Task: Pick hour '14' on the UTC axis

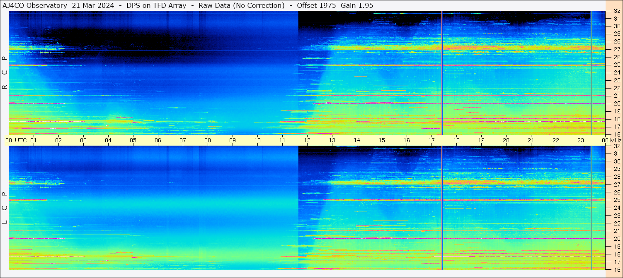Action: point(357,140)
